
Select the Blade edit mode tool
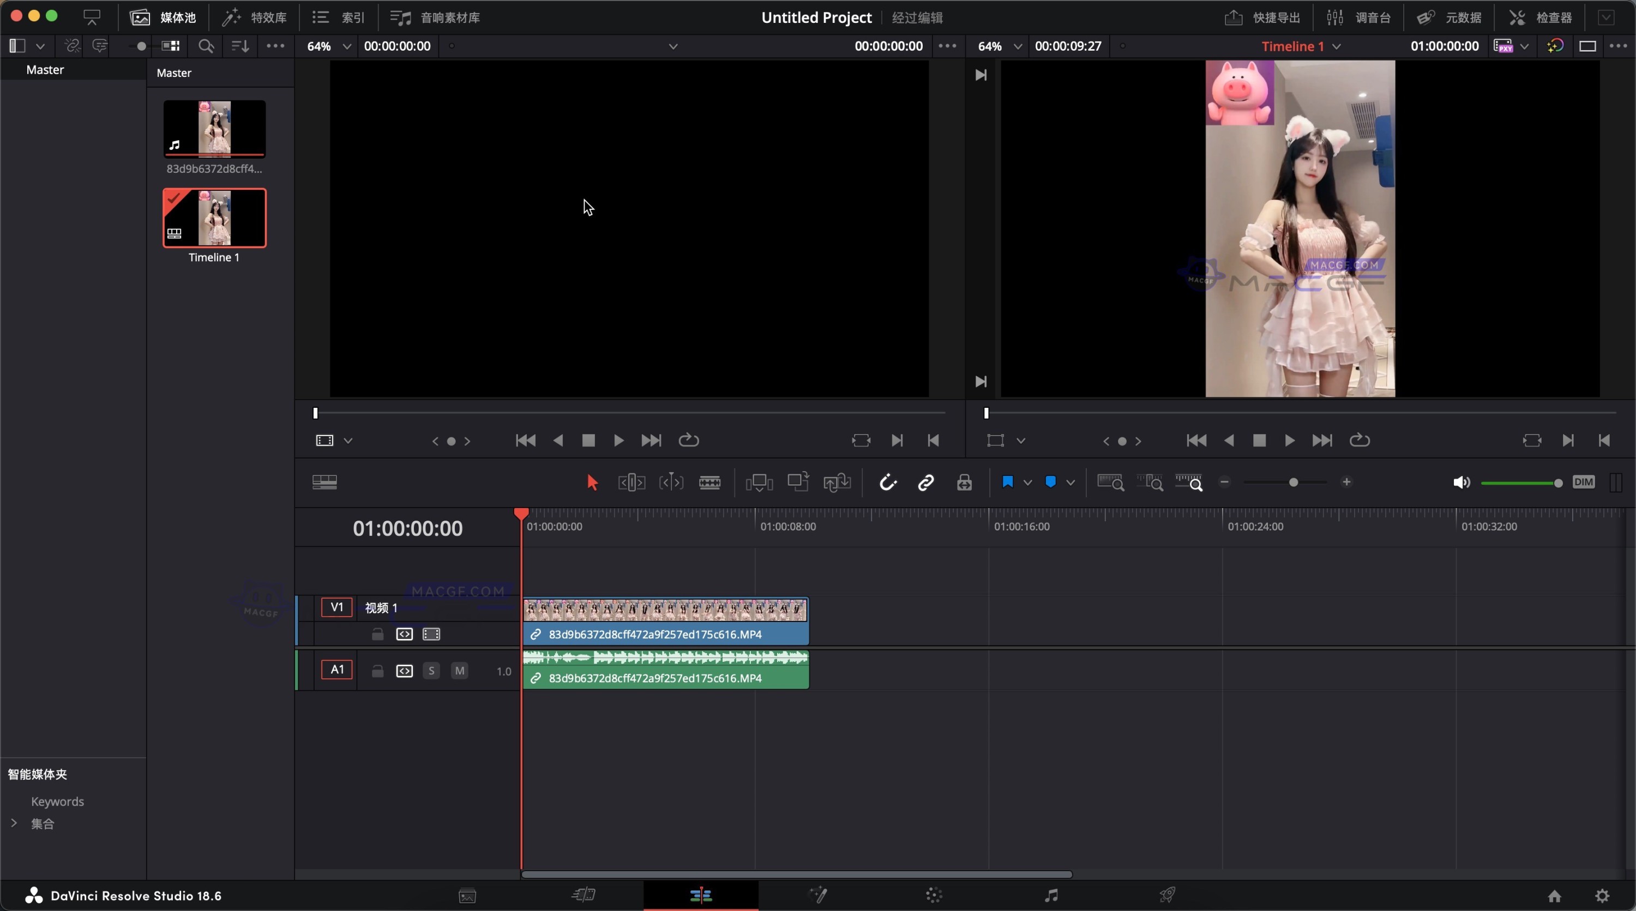tap(711, 482)
